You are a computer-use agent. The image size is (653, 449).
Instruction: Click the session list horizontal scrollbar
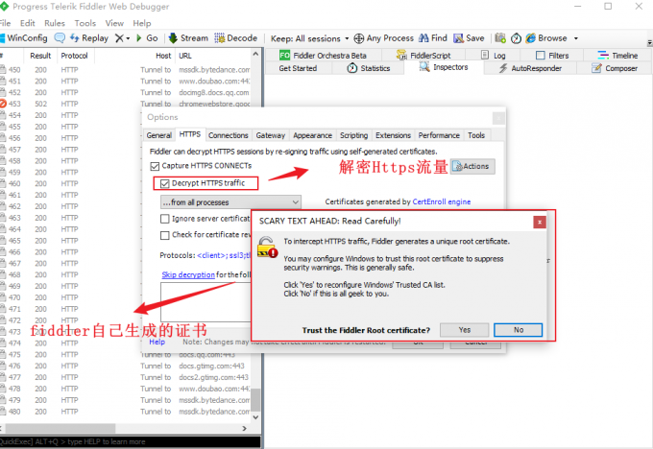click(x=60, y=428)
